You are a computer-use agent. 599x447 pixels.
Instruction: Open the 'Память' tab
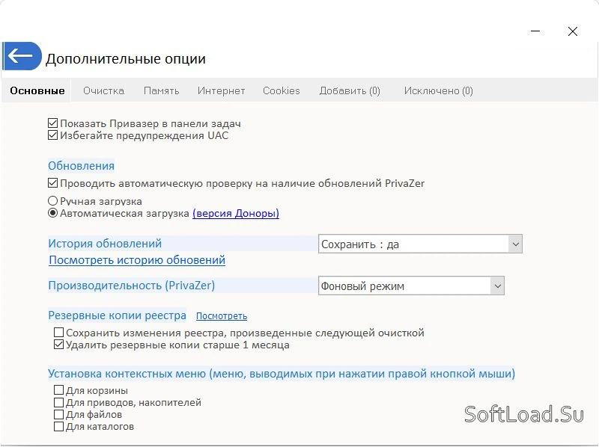[x=161, y=90]
